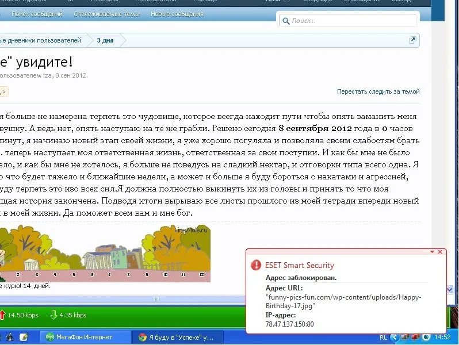Viewport: 459px width, 345px height.
Task: Select the 3 дня breadcrumb
Action: point(105,40)
